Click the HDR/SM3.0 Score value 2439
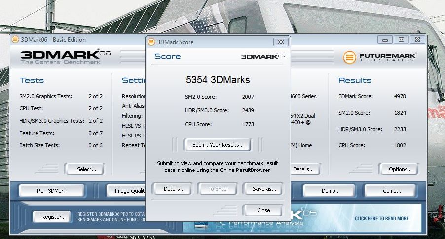 (x=248, y=110)
